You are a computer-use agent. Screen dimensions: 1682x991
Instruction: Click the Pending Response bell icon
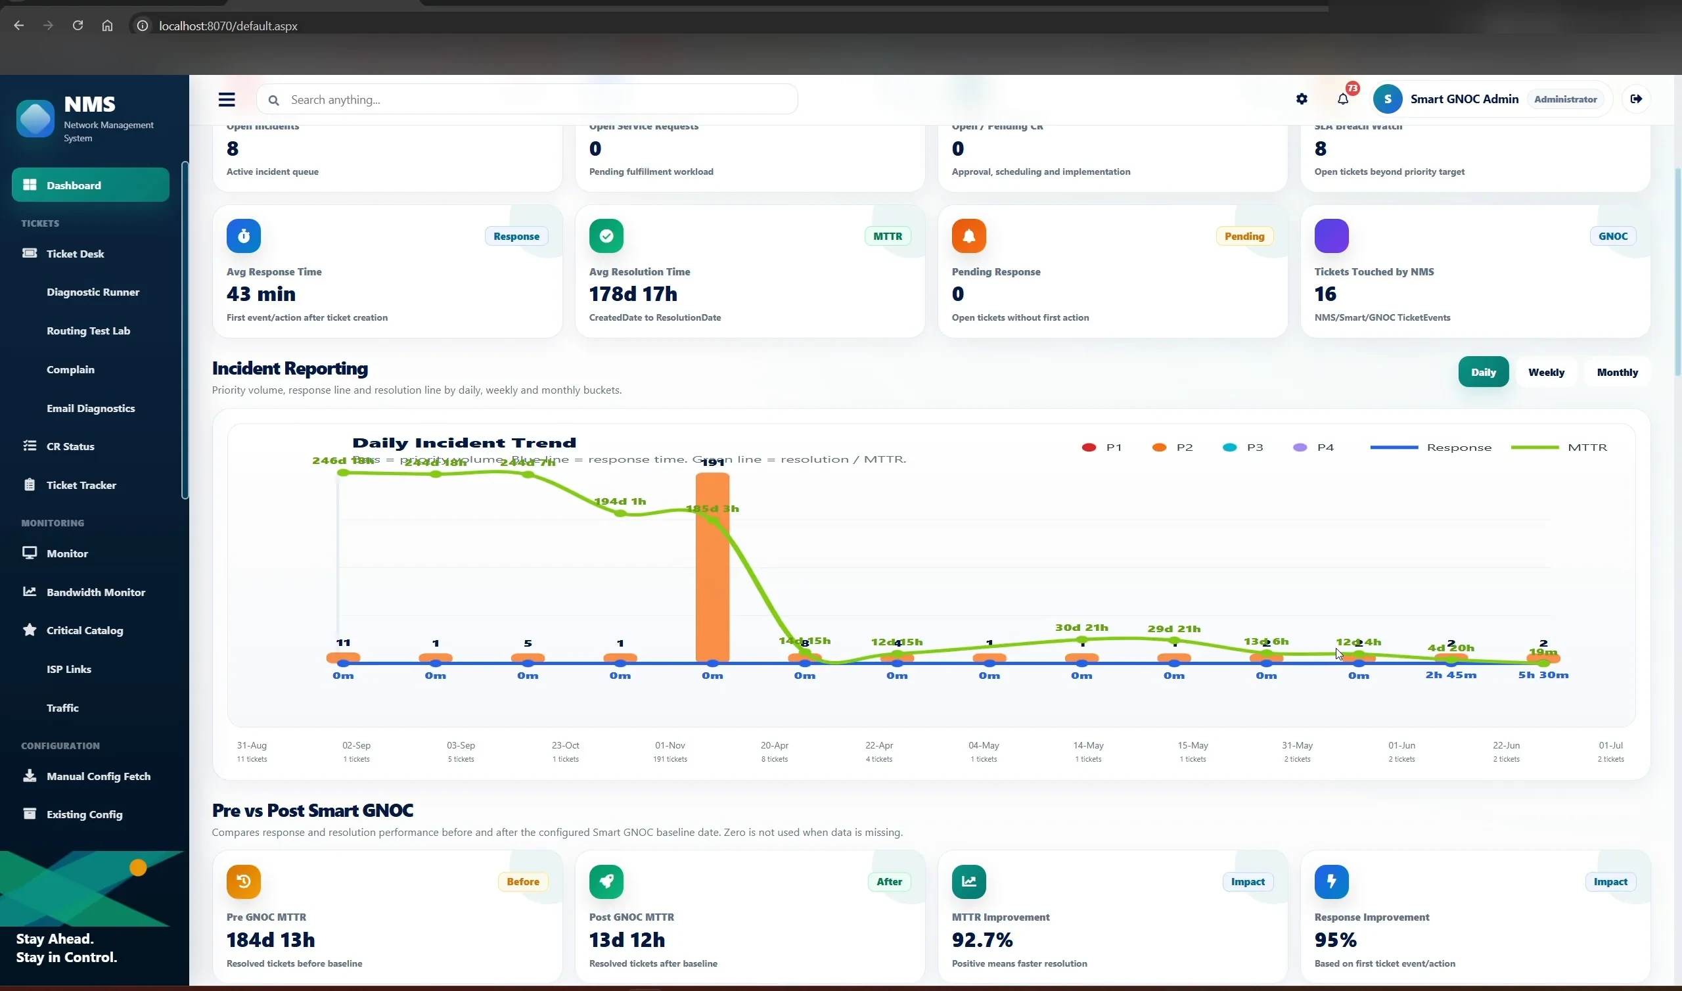point(968,236)
